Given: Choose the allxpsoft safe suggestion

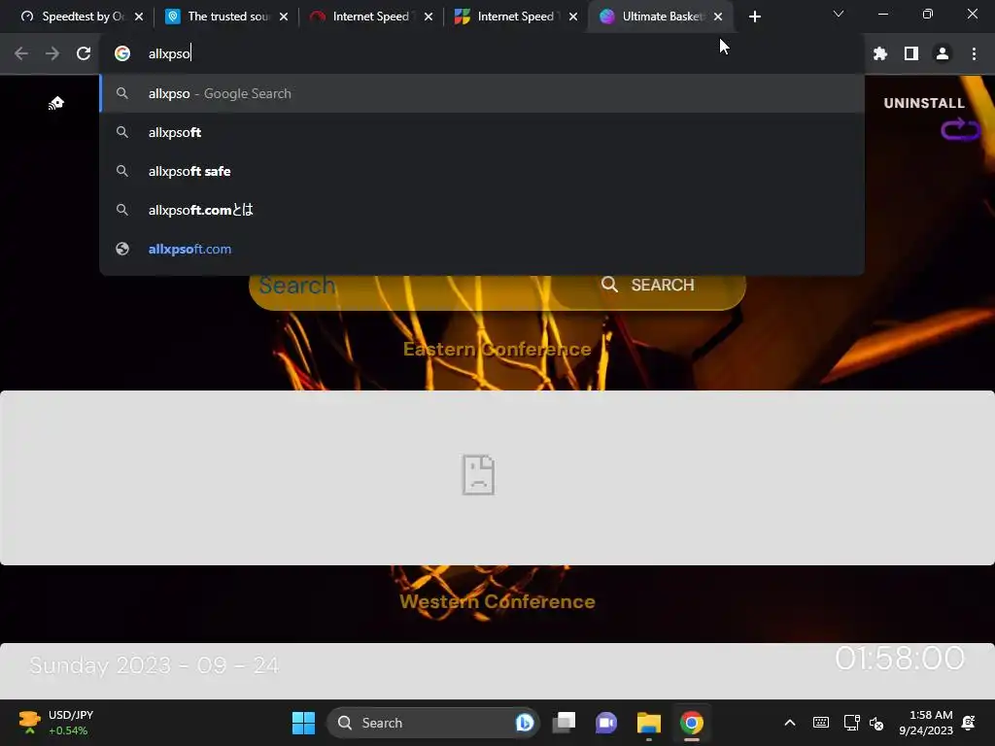Looking at the screenshot, I should tap(482, 171).
